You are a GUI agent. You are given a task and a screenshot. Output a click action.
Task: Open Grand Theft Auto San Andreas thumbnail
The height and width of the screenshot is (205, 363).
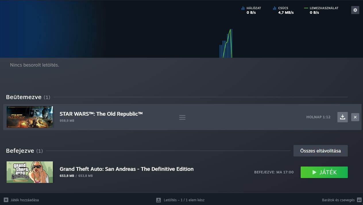click(30, 172)
